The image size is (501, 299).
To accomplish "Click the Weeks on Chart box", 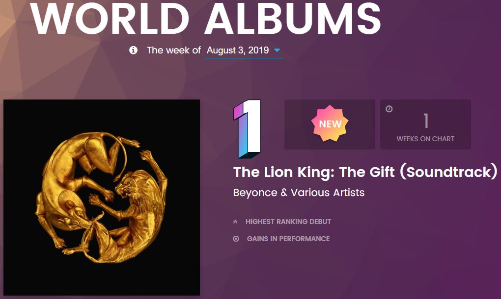I will pyautogui.click(x=425, y=125).
